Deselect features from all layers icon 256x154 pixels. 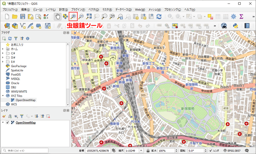pyautogui.click(x=210, y=17)
